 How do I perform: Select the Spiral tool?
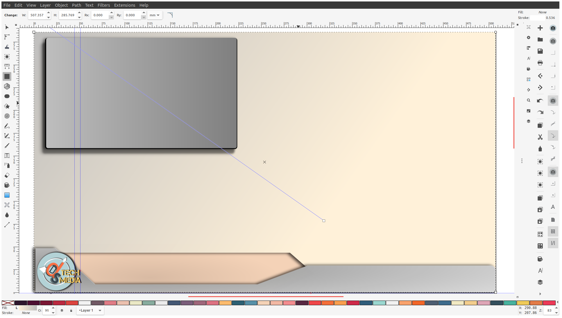(7, 116)
